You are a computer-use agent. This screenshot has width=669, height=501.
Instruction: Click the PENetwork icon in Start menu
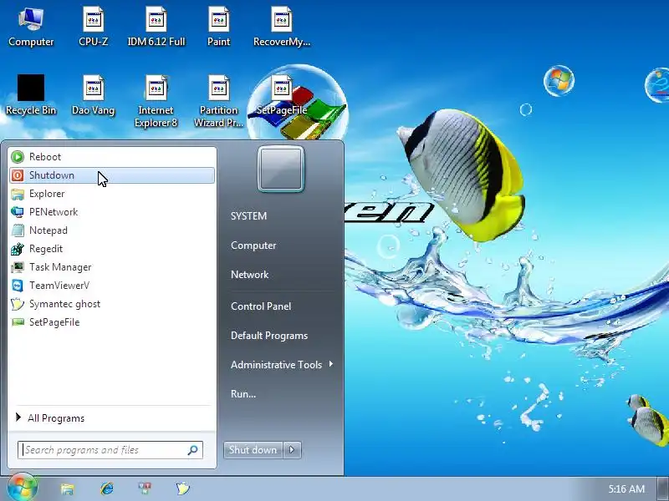pyautogui.click(x=18, y=212)
